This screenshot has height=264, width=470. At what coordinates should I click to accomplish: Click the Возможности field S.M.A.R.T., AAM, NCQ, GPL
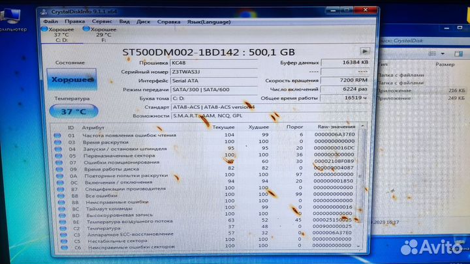tap(269, 115)
